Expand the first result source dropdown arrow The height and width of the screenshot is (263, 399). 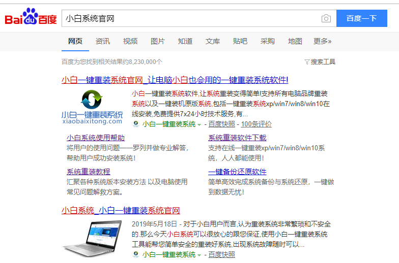click(x=199, y=125)
